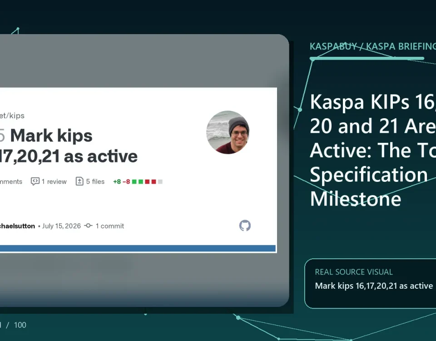
Task: Click the '−8' deletions count
Action: (x=126, y=182)
